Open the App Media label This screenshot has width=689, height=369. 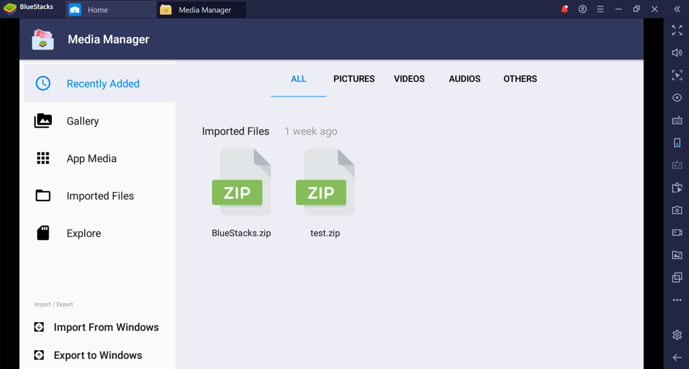(91, 159)
